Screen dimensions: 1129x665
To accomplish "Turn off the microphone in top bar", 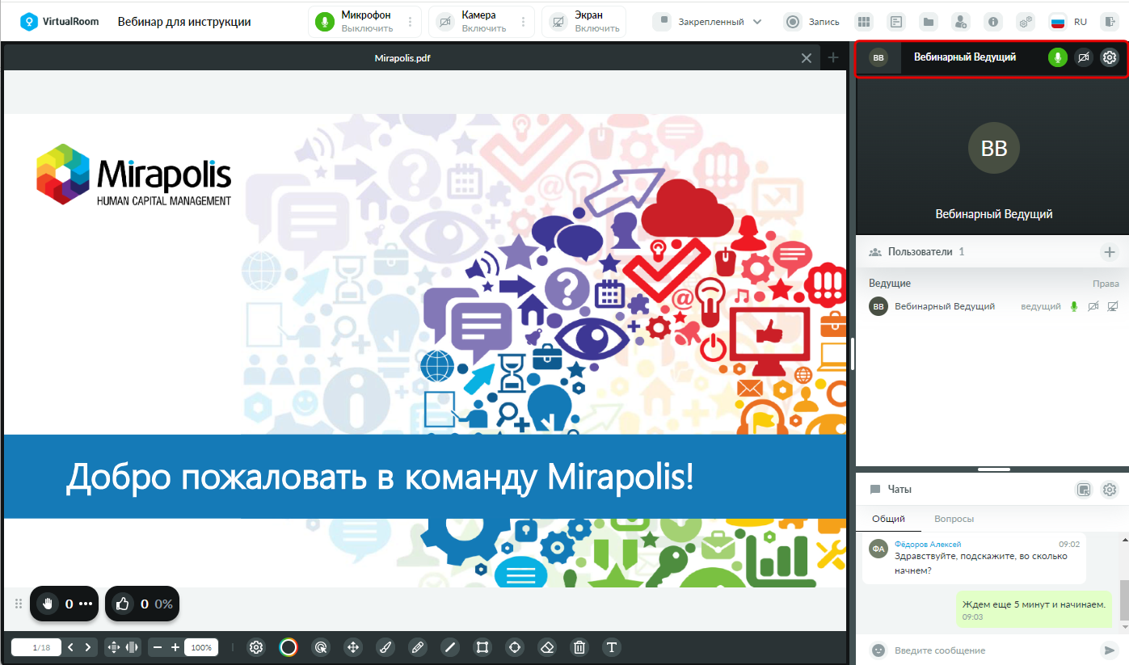I will (325, 22).
